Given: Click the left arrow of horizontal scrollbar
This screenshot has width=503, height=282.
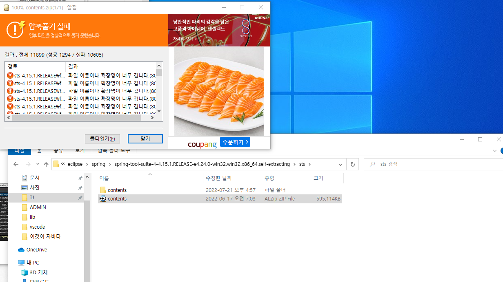Looking at the screenshot, I should click(9, 118).
